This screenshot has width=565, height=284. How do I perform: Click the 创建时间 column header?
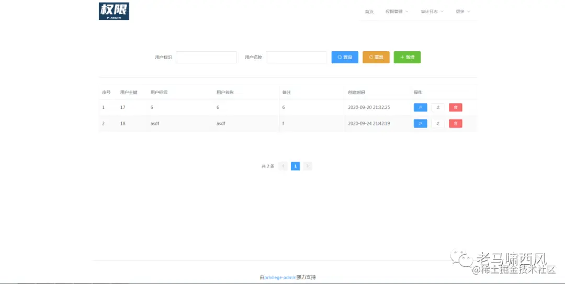pyautogui.click(x=357, y=93)
